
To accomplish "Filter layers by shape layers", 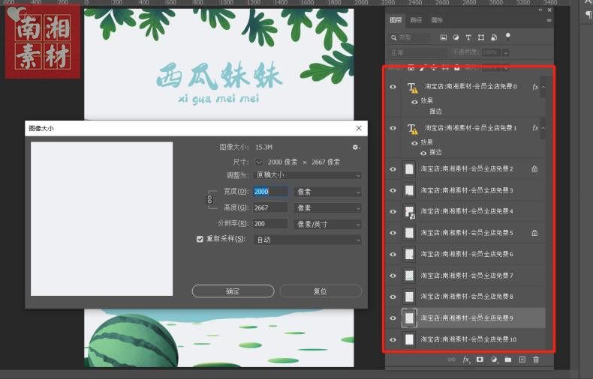I will (481, 37).
